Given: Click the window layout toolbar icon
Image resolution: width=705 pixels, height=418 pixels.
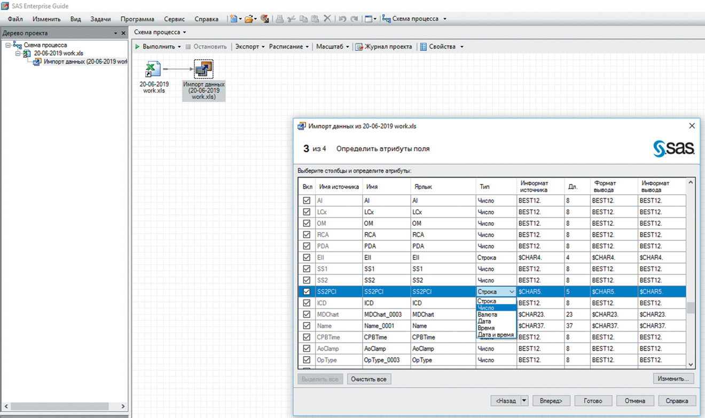Looking at the screenshot, I should [x=369, y=19].
